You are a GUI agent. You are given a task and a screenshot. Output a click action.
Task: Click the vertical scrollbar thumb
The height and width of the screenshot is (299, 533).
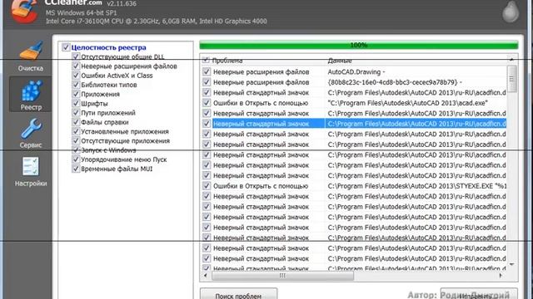pyautogui.click(x=511, y=79)
